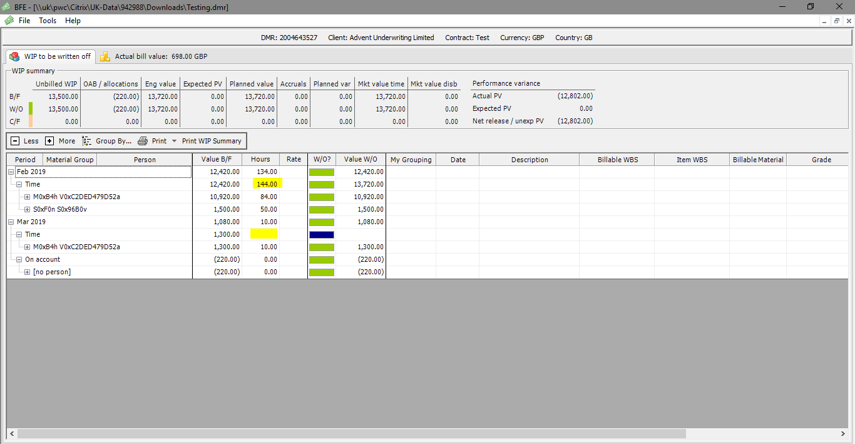Click the horizontal scrollbar thumb

click(x=352, y=433)
